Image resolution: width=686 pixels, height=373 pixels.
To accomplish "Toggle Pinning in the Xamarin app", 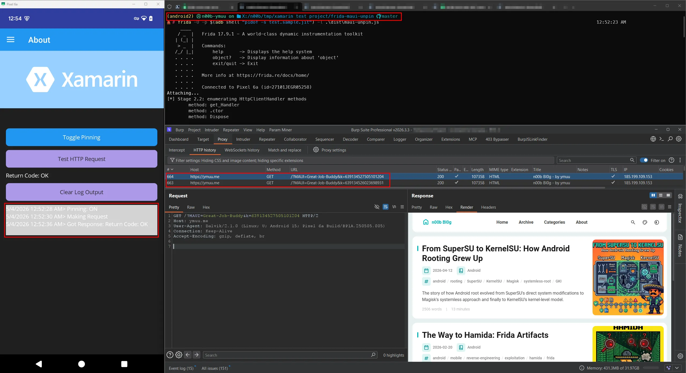I will [82, 137].
